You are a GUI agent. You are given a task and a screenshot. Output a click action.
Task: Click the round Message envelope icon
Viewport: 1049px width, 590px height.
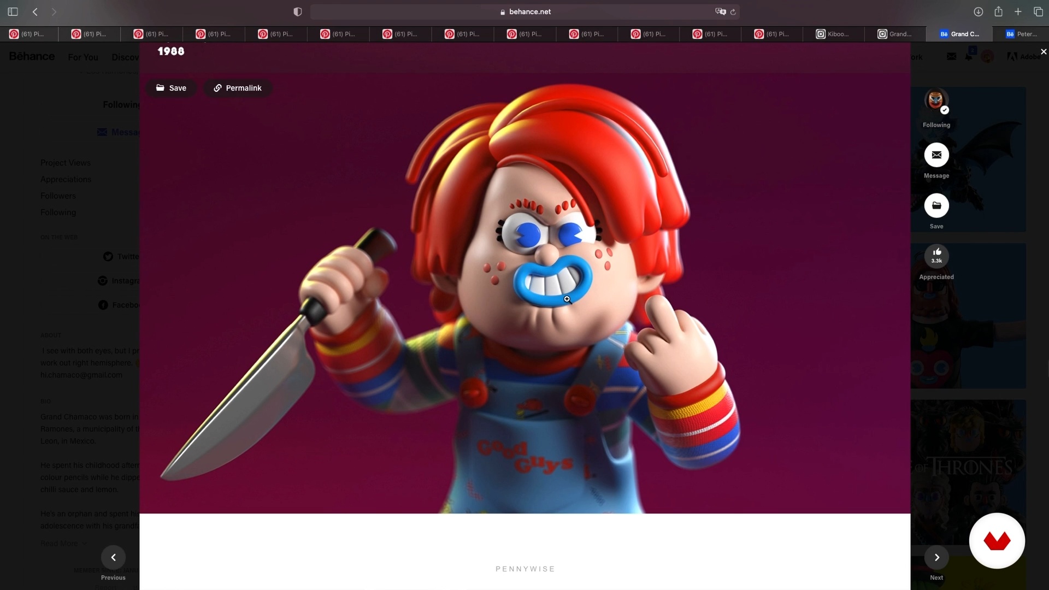(936, 155)
